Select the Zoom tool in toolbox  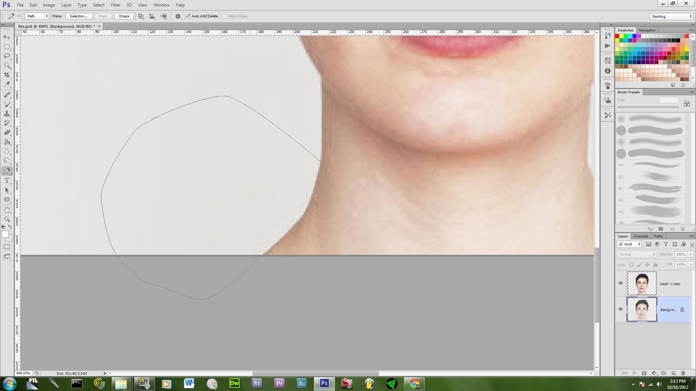pyautogui.click(x=7, y=219)
